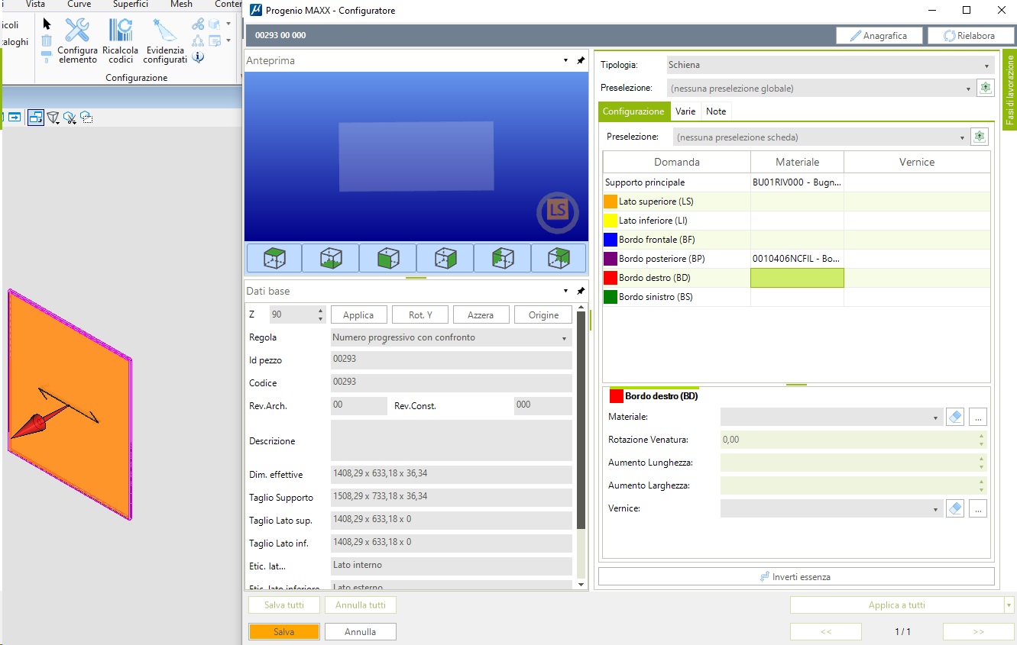Click the global Preselezione gear button
Image resolution: width=1017 pixels, height=645 pixels.
[986, 88]
